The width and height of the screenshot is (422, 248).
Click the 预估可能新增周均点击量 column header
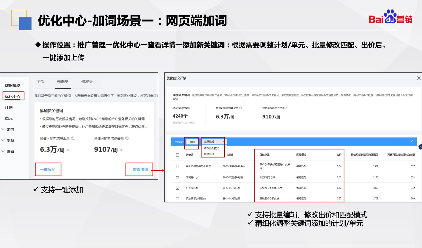(401, 155)
